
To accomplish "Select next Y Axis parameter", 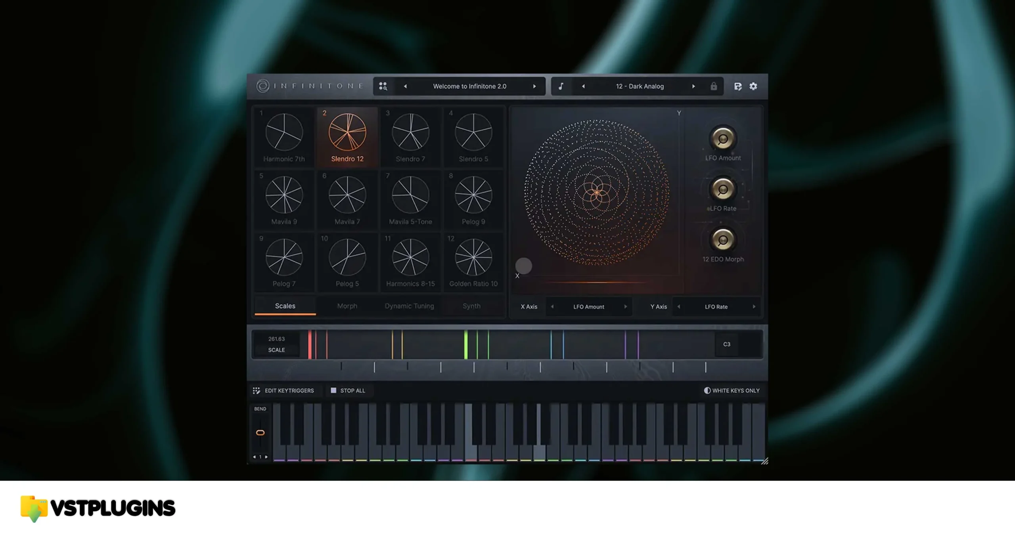I will (754, 306).
